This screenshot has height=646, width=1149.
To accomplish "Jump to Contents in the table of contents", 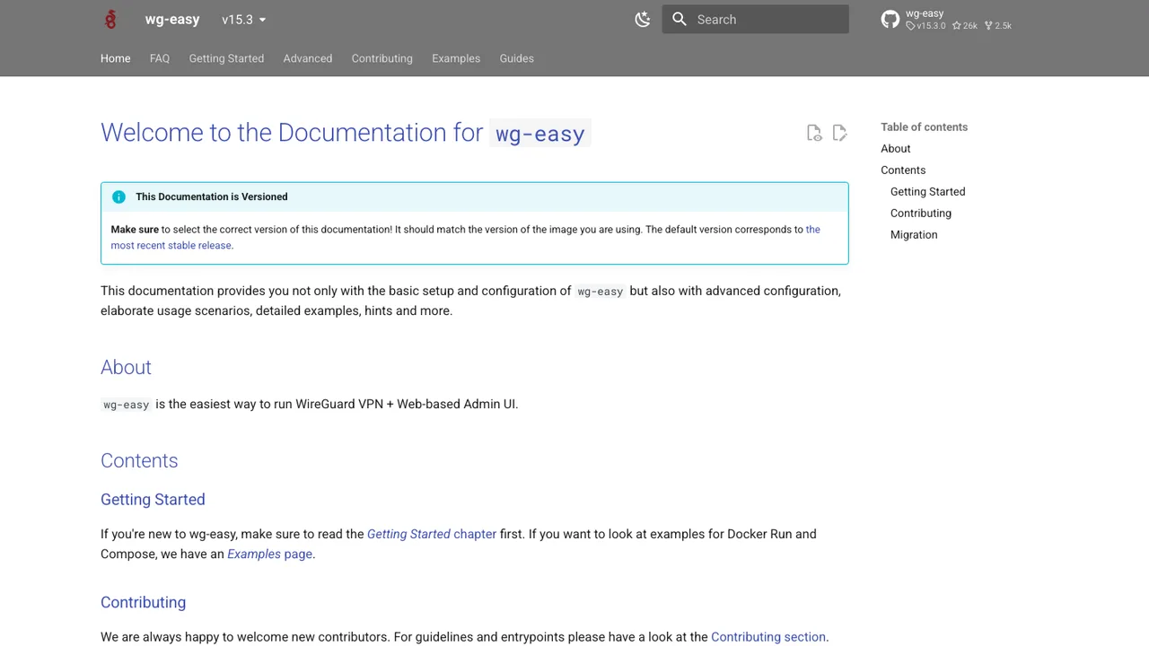I will [x=903, y=170].
